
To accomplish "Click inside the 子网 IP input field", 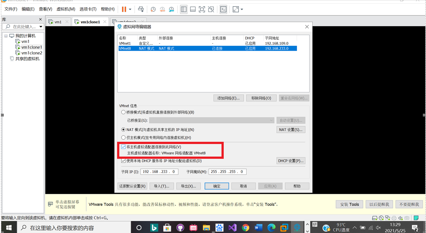I will (x=159, y=171).
